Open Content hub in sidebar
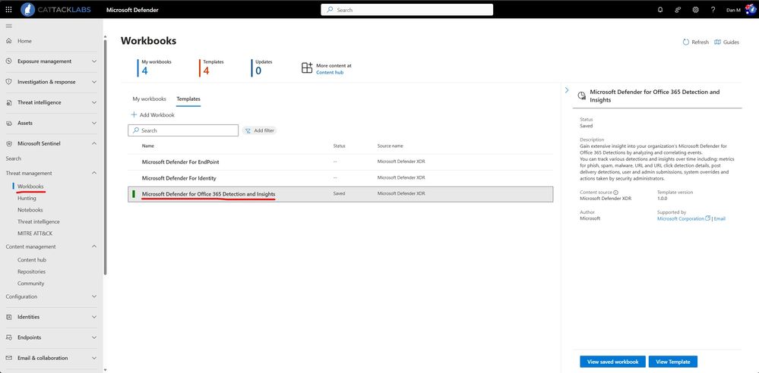 [x=32, y=259]
